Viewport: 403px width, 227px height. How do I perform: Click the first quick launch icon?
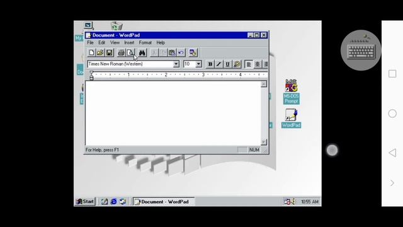105,202
